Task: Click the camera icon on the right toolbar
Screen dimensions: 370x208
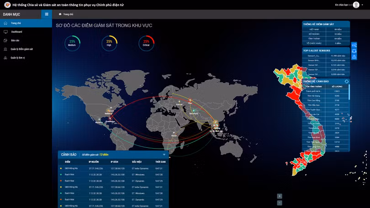Action: click(x=354, y=46)
